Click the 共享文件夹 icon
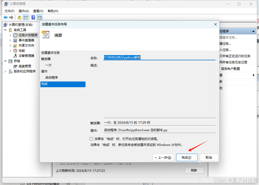The height and width of the screenshot is (185, 259). pyautogui.click(x=15, y=46)
